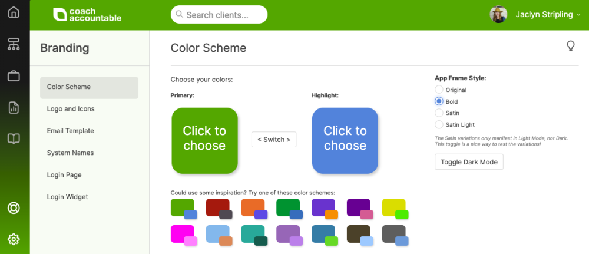589x254 pixels.
Task: Click the org hierarchy sidebar icon
Action: click(x=14, y=44)
